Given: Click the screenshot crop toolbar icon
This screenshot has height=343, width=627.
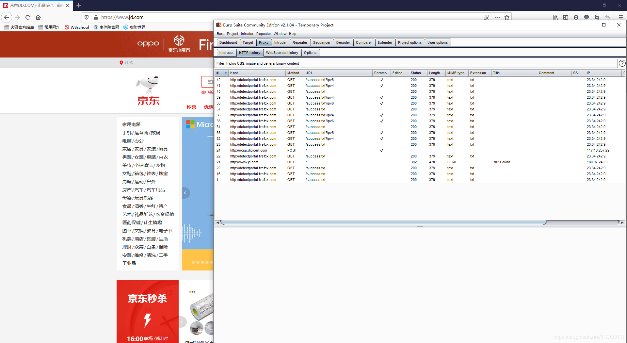Looking at the screenshot, I should (x=597, y=17).
